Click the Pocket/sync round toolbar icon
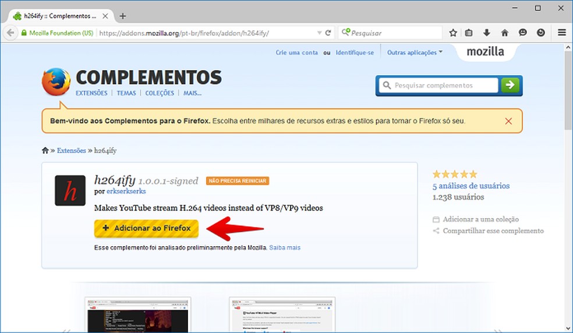573x333 pixels. coord(541,33)
